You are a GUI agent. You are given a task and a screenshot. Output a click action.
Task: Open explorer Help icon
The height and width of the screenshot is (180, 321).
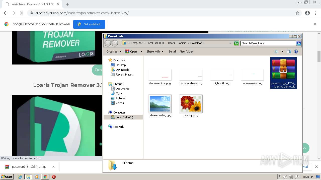(296, 51)
